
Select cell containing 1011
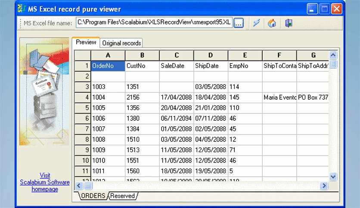tap(108, 171)
